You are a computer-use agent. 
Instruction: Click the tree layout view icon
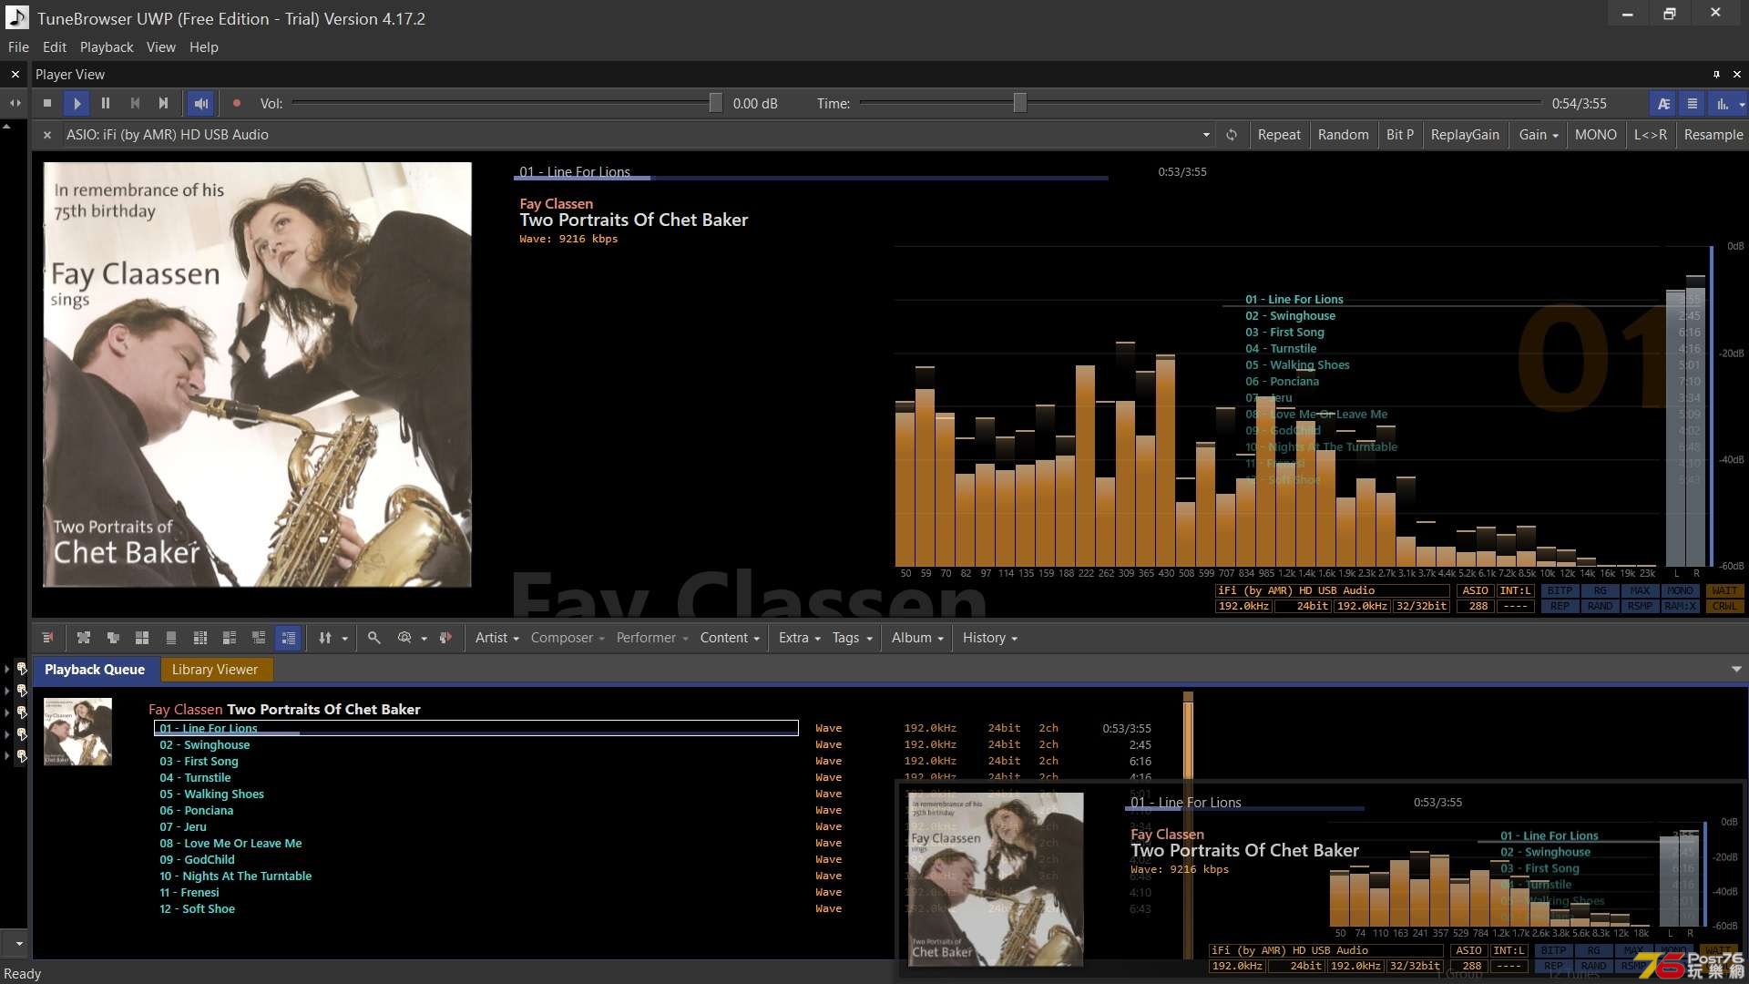[113, 638]
